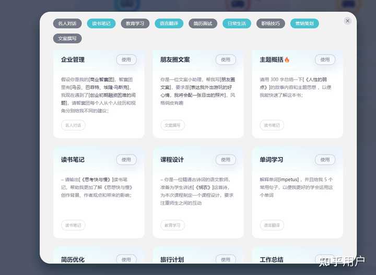Click 使用 on the 读书笔记 card
Screen dimensions: 376x275
tap(126, 160)
